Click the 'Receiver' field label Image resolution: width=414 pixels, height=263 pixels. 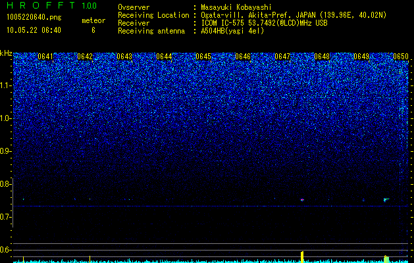point(134,23)
